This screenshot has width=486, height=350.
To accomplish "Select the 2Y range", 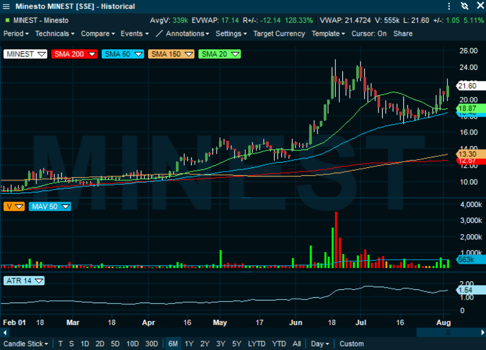I will 205,344.
